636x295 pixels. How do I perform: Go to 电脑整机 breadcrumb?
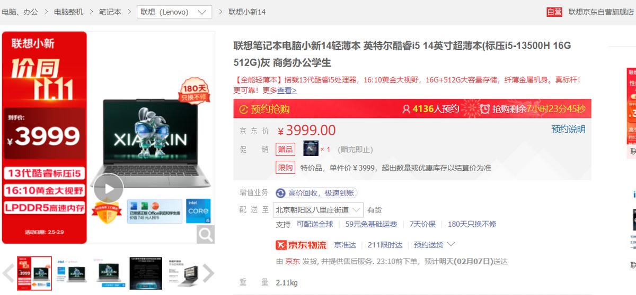68,12
